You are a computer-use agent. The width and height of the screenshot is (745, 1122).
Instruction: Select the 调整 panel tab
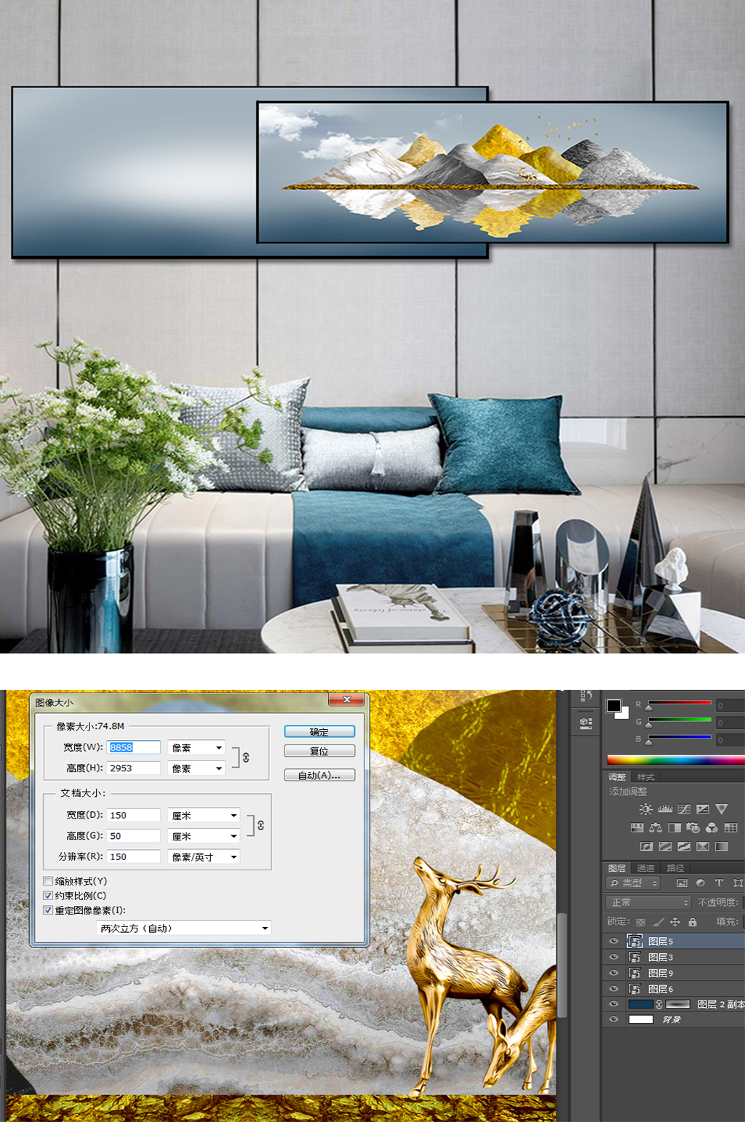[x=617, y=777]
